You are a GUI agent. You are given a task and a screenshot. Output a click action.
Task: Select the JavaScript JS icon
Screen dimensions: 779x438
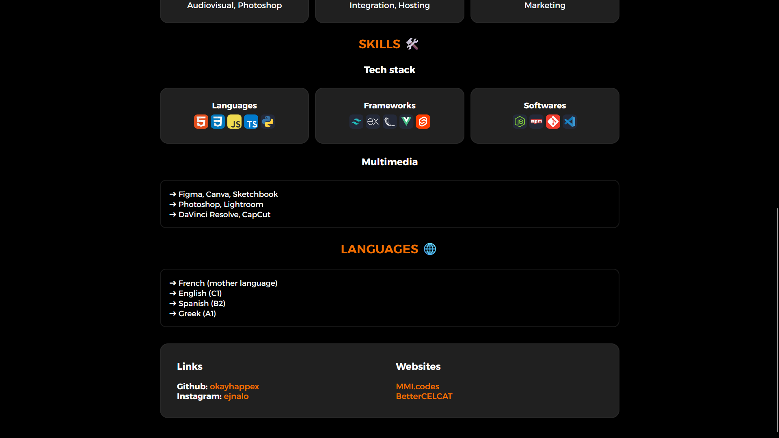(x=234, y=122)
